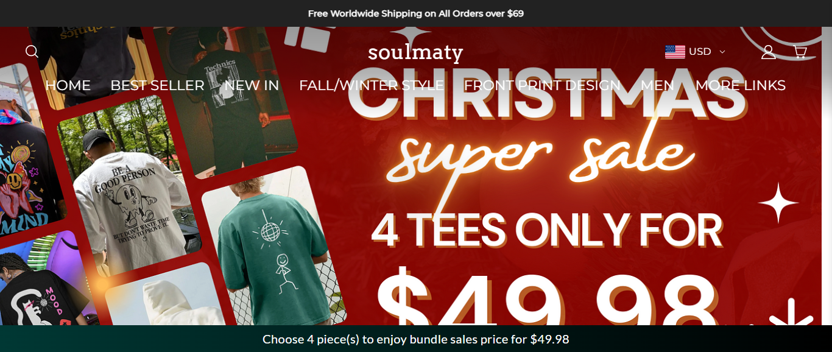832x352 pixels.
Task: Click the free worldwide shipping announcement
Action: coord(416,13)
